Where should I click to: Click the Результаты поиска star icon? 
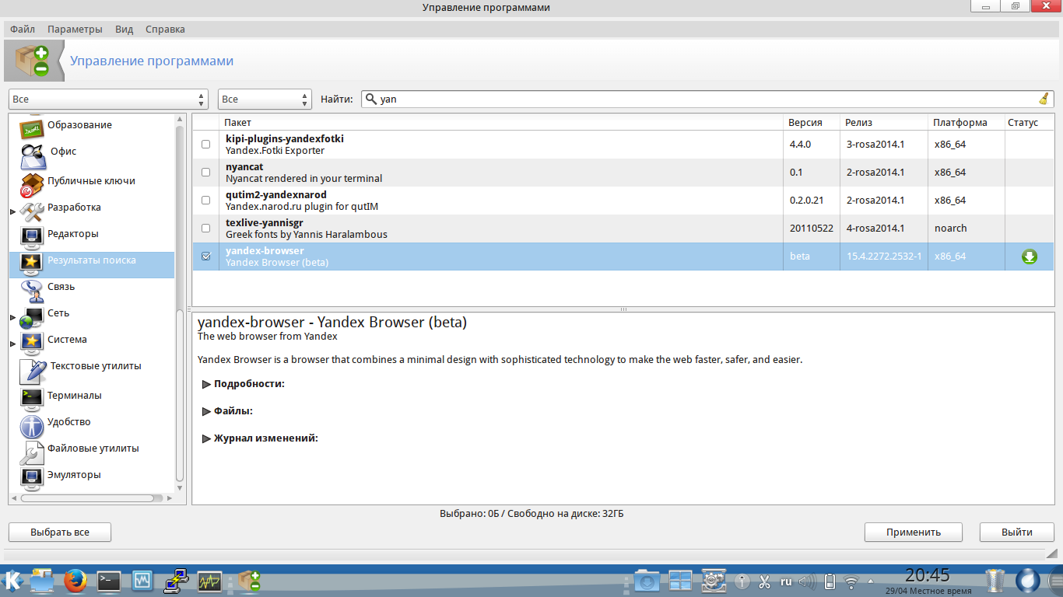[32, 264]
